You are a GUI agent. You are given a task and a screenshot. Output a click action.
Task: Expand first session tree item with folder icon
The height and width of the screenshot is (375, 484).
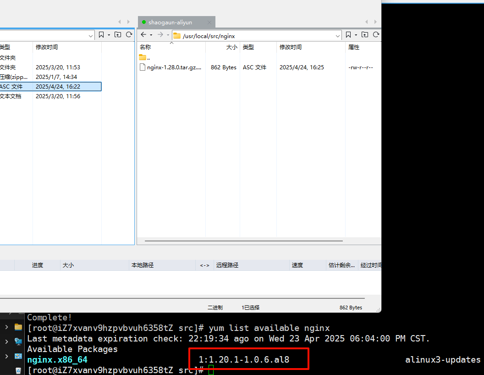tap(6, 327)
